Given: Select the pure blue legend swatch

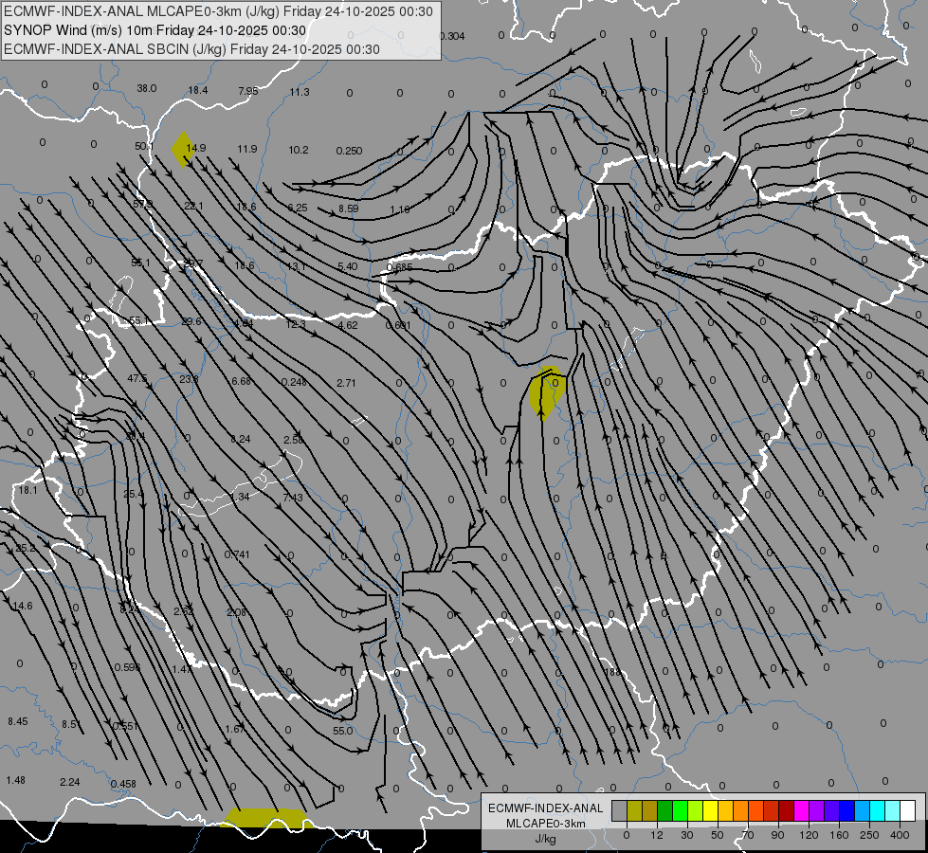Looking at the screenshot, I should tap(846, 811).
